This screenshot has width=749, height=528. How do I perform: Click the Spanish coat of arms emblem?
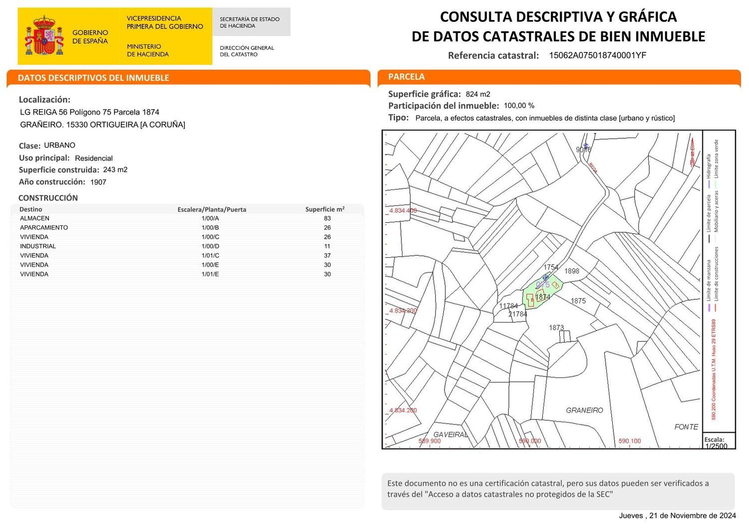(44, 35)
